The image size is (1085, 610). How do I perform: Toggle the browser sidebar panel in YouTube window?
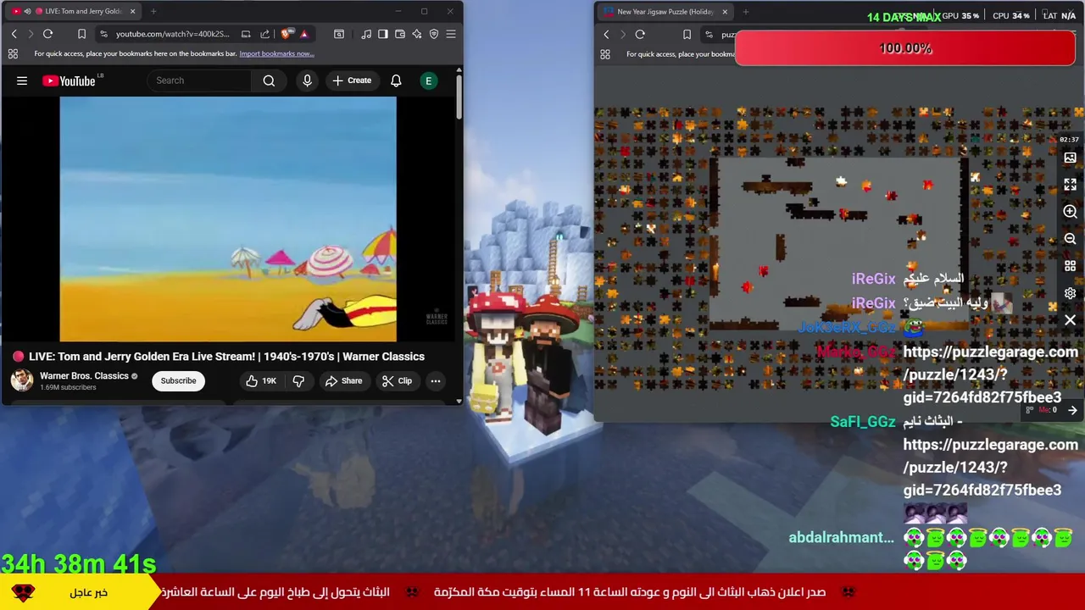coord(383,34)
